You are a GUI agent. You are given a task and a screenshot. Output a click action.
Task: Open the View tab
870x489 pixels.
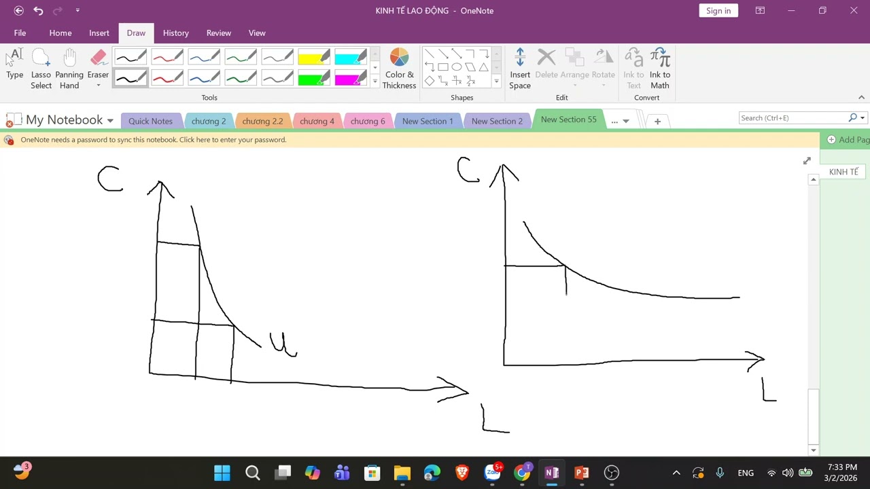tap(257, 33)
